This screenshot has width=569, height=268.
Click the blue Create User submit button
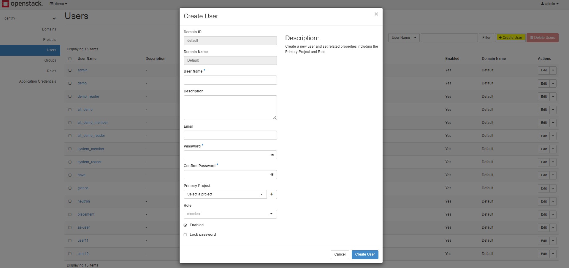point(365,254)
